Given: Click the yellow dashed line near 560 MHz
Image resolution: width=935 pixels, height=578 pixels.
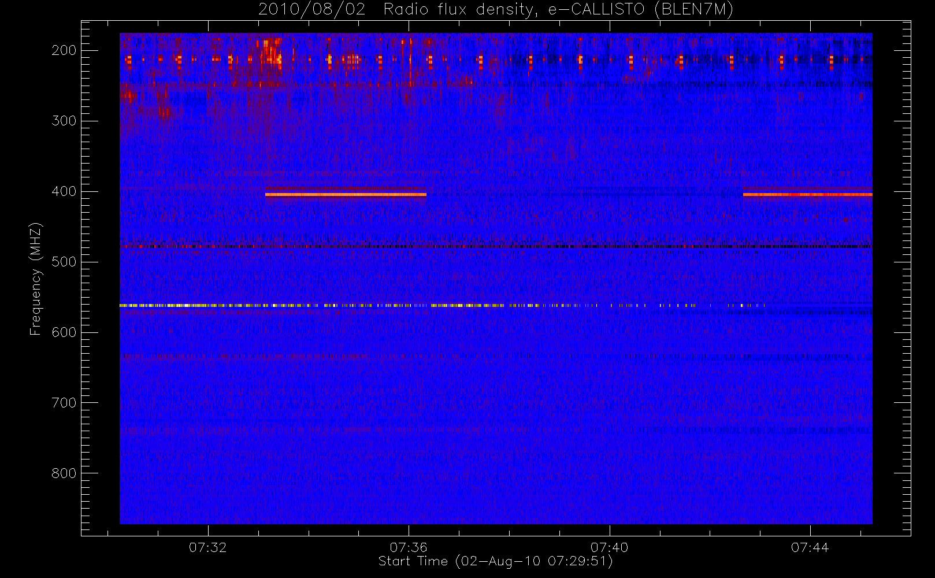Looking at the screenshot, I should coord(442,305).
